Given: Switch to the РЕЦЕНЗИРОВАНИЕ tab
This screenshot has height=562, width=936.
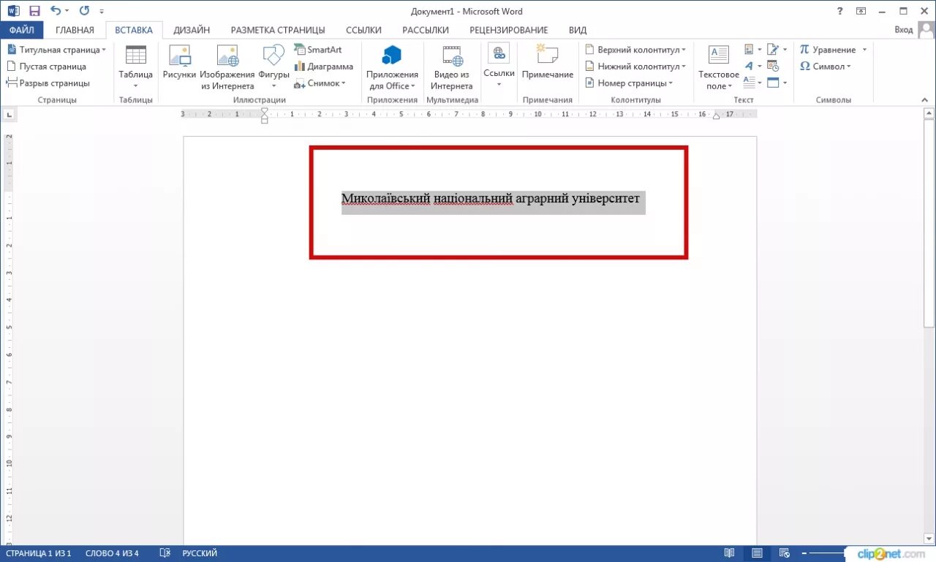Looking at the screenshot, I should click(509, 30).
